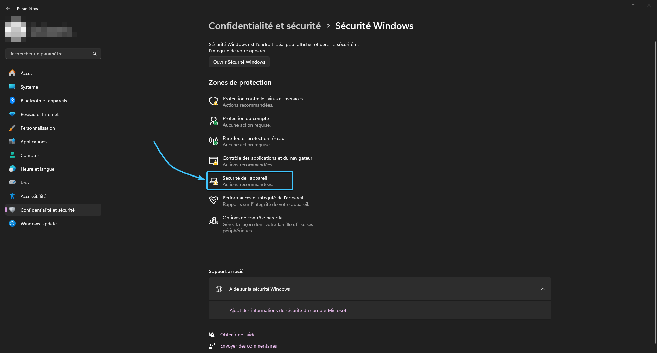The height and width of the screenshot is (353, 657).
Task: Select Réseau et Internet in sidebar
Action: 53,114
